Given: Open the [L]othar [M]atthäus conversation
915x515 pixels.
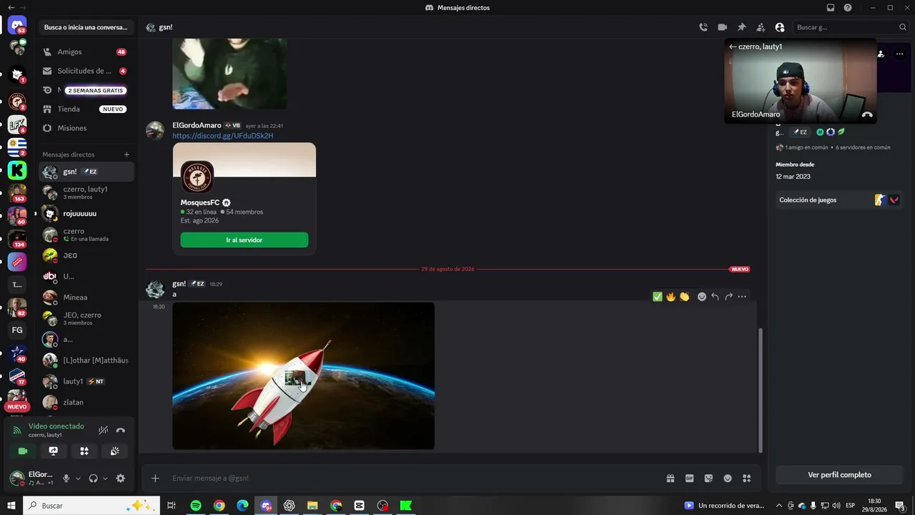Looking at the screenshot, I should tap(86, 360).
